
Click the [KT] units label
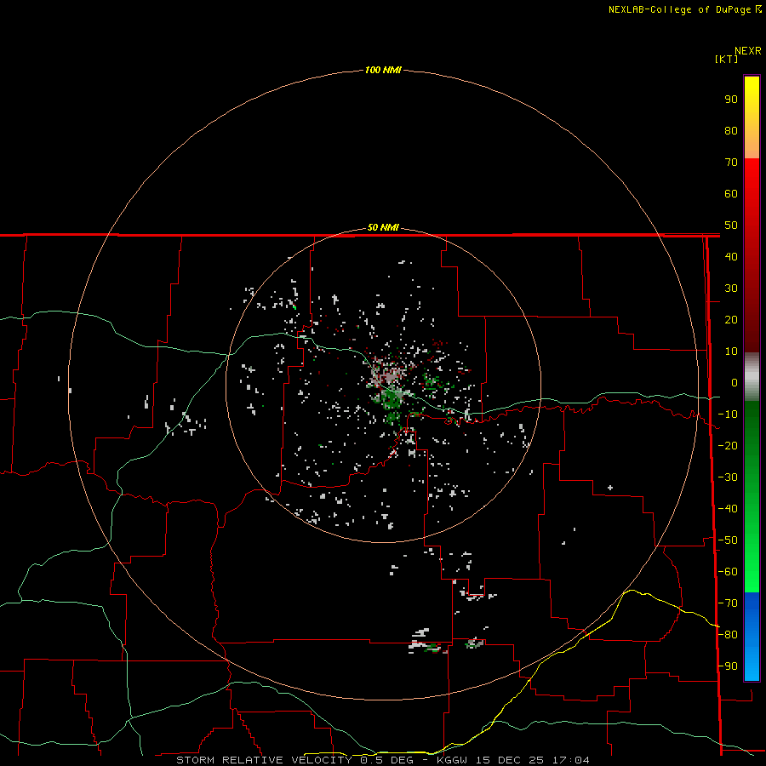[727, 59]
